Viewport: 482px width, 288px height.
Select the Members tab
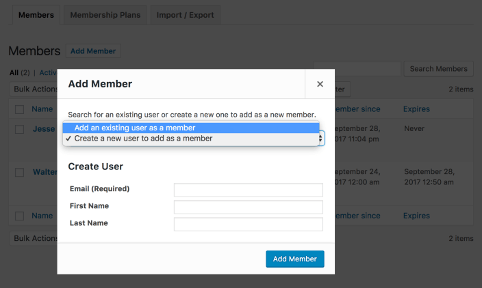36,15
